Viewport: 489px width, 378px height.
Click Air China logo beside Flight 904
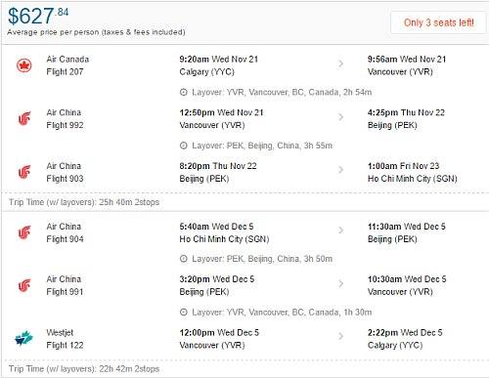click(24, 232)
